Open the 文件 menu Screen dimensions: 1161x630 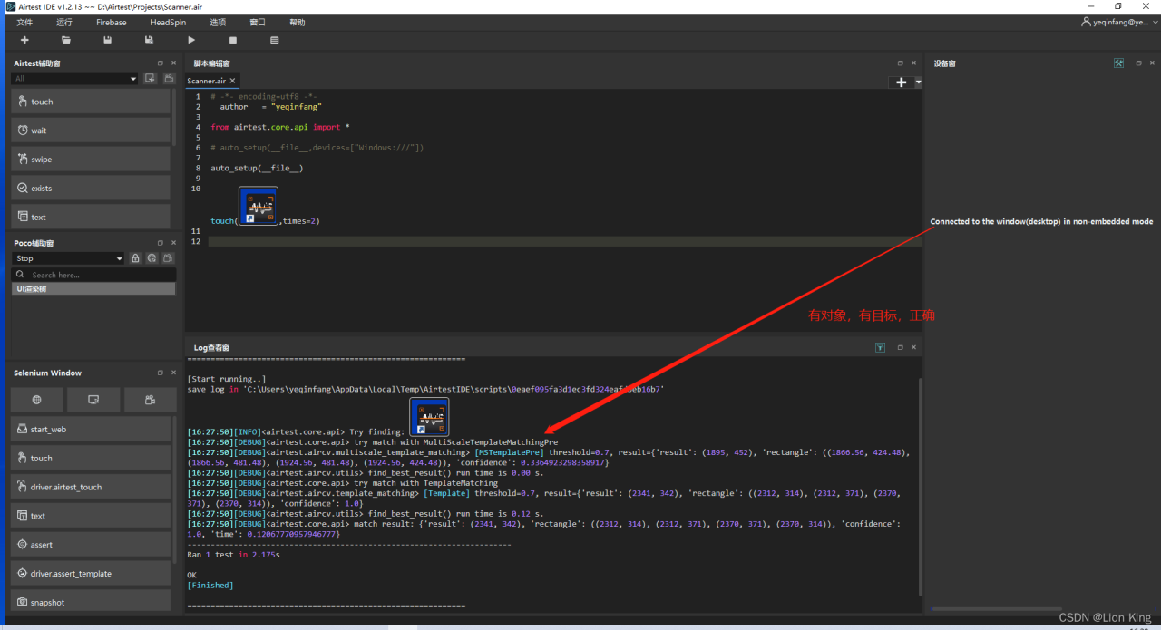pos(24,22)
